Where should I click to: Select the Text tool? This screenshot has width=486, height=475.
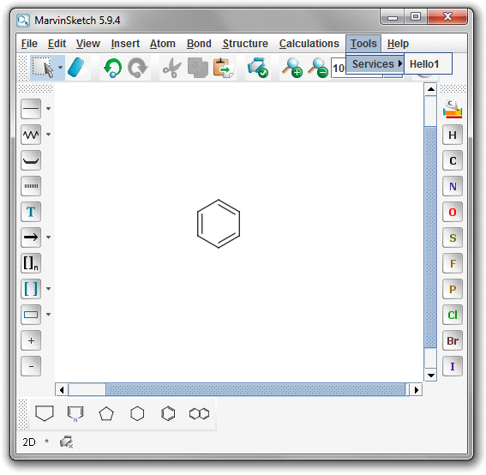(x=31, y=212)
